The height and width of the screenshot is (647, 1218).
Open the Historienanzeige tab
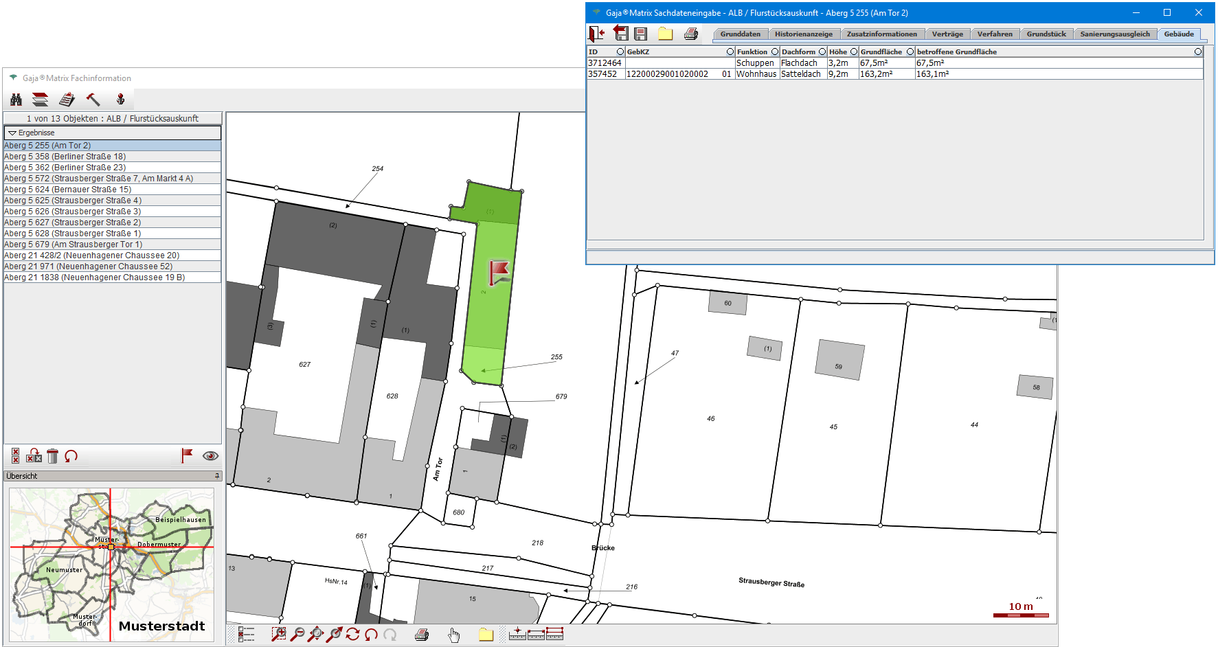point(803,34)
